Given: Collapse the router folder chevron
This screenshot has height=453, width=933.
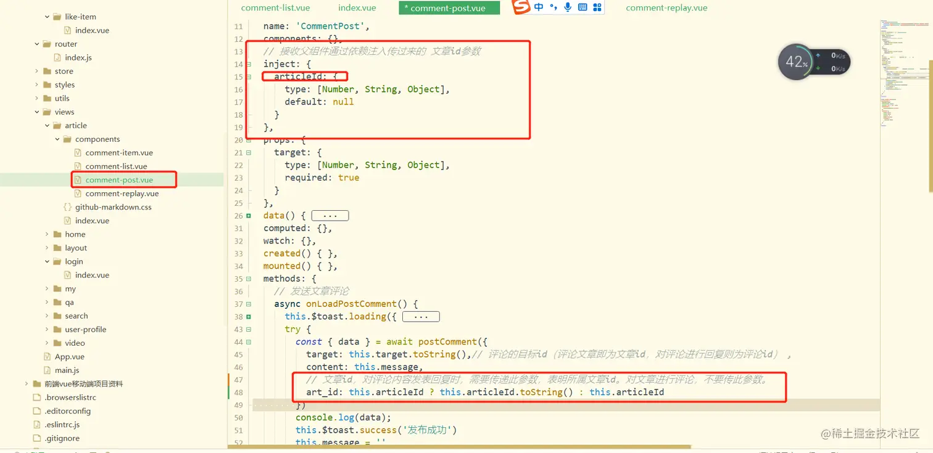Looking at the screenshot, I should 37,44.
